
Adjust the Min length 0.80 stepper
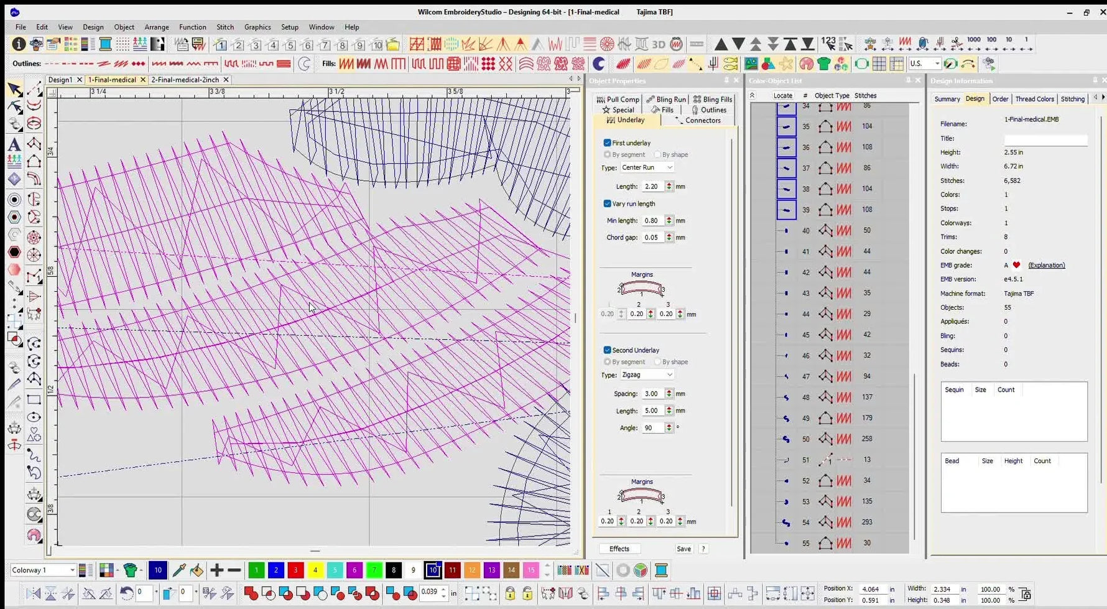pyautogui.click(x=669, y=220)
